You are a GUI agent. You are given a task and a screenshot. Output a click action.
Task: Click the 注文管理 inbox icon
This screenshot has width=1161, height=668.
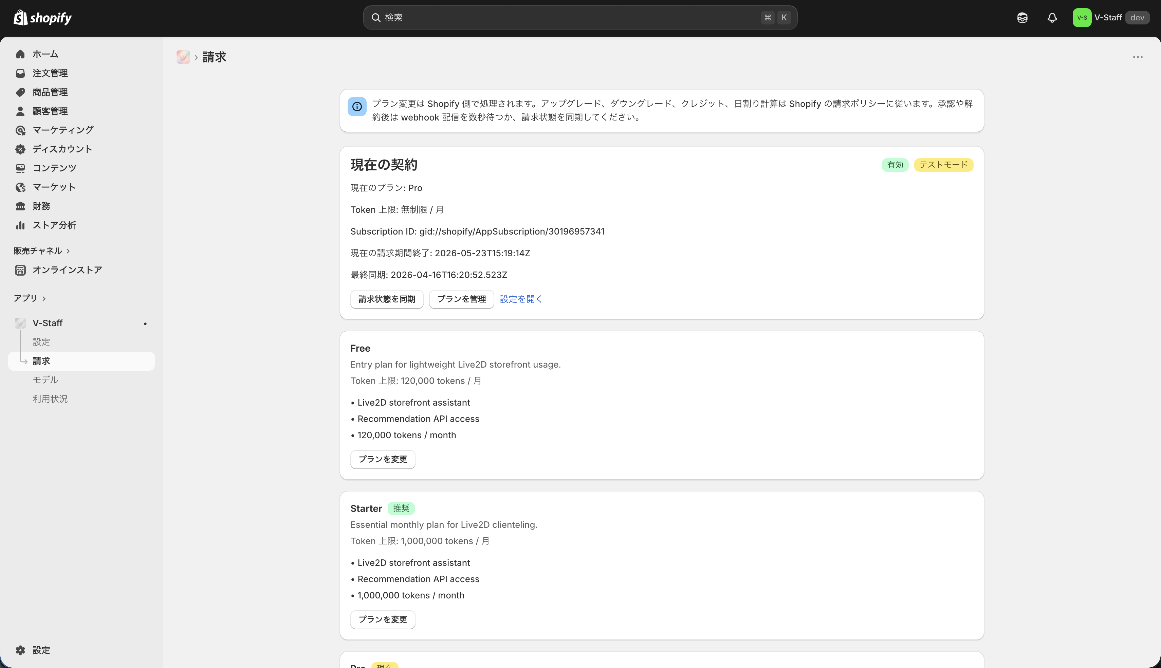click(20, 73)
